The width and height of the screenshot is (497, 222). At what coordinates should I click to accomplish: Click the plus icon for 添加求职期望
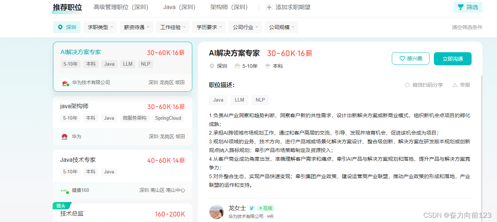point(269,7)
